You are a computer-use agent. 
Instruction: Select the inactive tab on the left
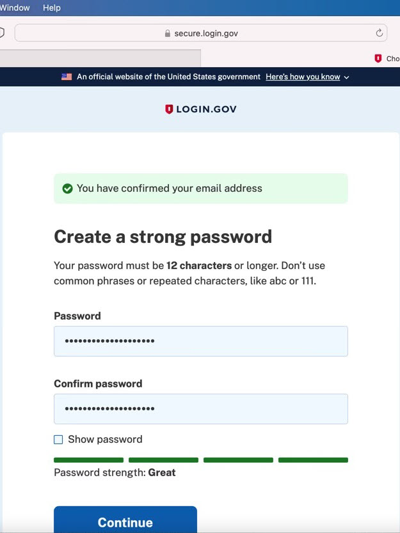(x=100, y=59)
